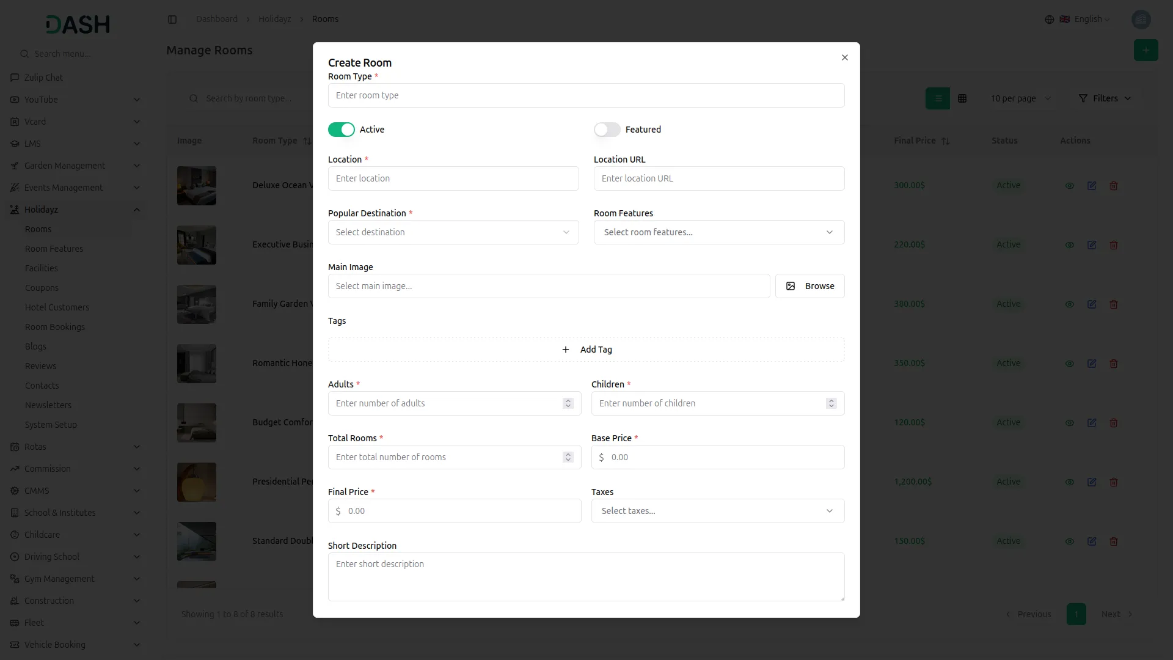Delete the 150.00$ room row

tap(1114, 541)
